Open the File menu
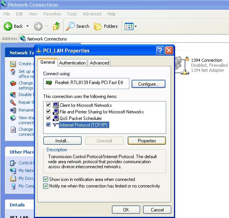The width and height of the screenshot is (229, 218). (7, 14)
